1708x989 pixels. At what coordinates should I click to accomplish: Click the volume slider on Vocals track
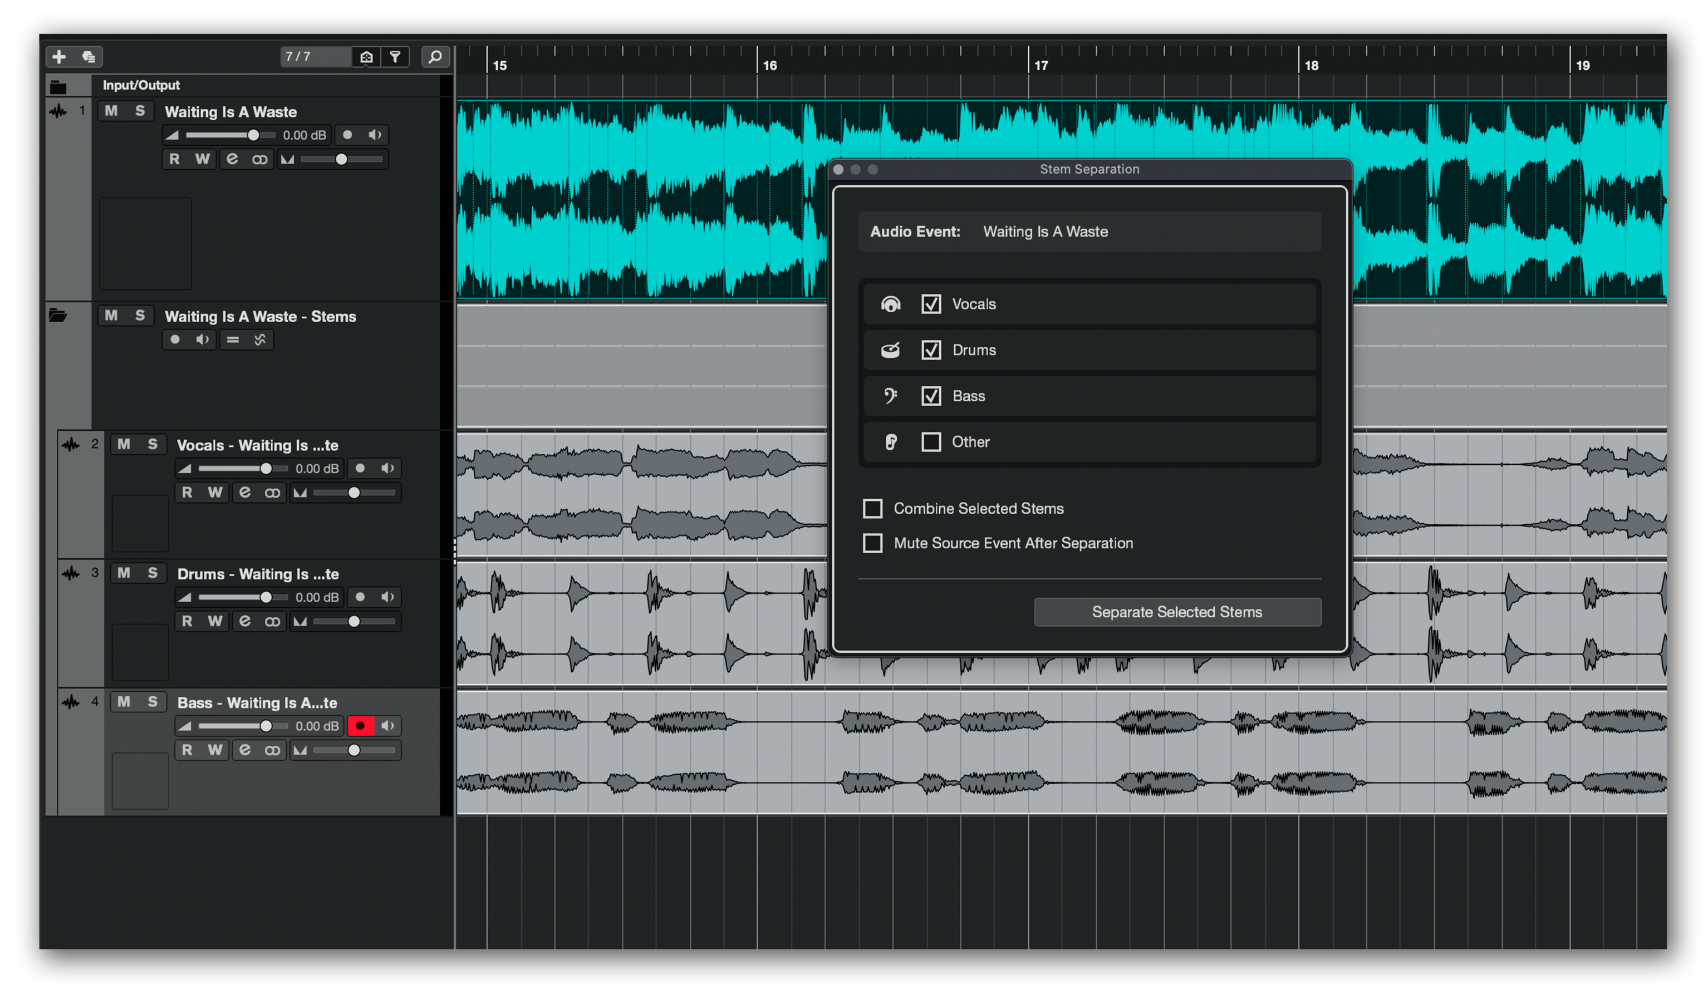(x=266, y=468)
